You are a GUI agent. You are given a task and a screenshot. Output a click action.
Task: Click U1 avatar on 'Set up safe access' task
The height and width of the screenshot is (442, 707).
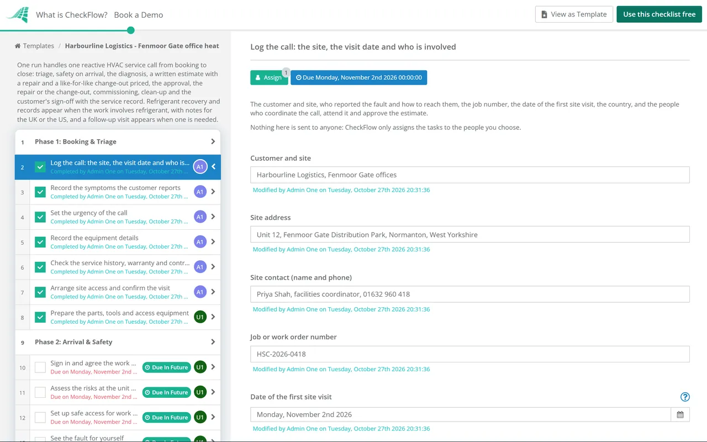click(200, 417)
